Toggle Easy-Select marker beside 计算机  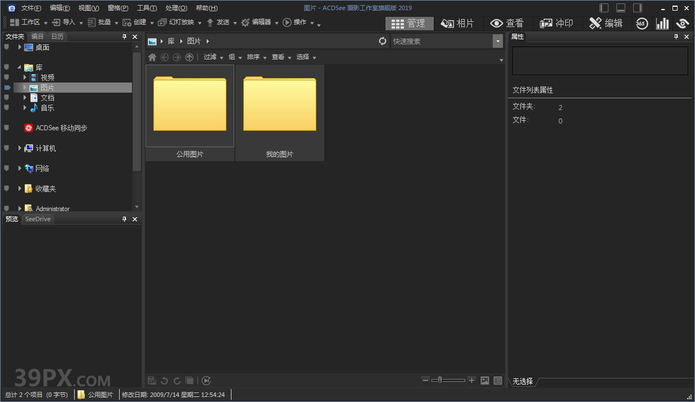7,148
